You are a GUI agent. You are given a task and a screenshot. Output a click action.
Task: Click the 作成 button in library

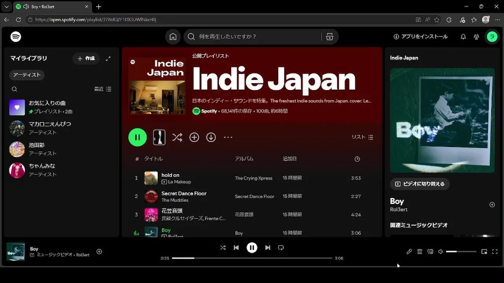pos(86,58)
